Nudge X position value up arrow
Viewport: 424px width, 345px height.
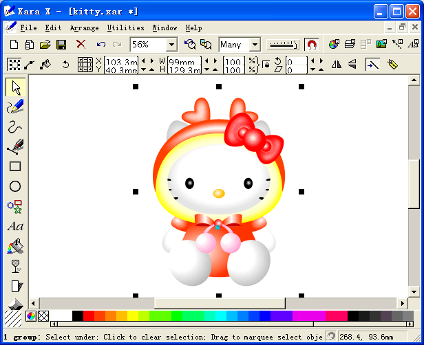pyautogui.click(x=152, y=61)
